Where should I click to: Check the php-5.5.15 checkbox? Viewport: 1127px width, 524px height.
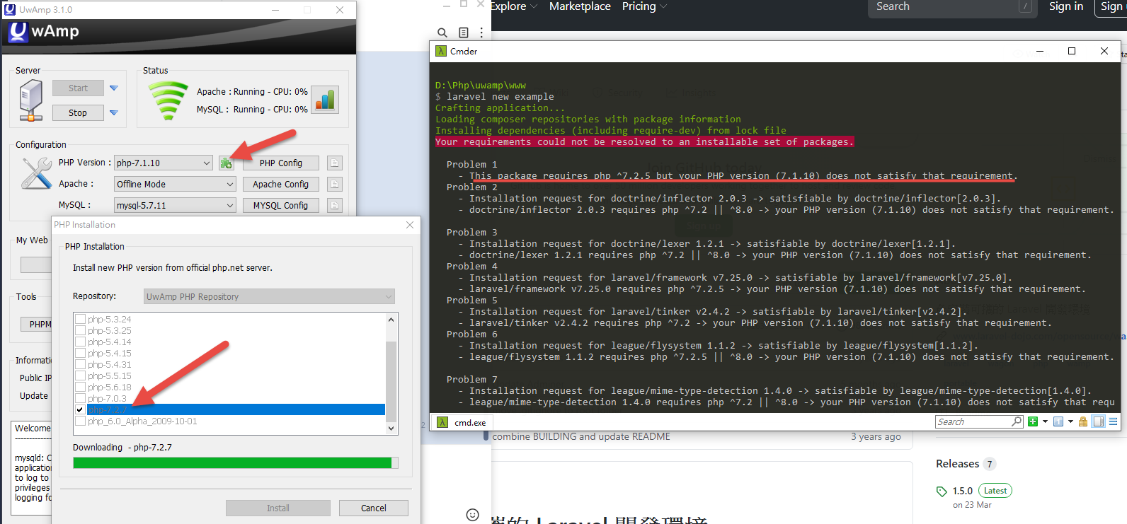coord(81,376)
